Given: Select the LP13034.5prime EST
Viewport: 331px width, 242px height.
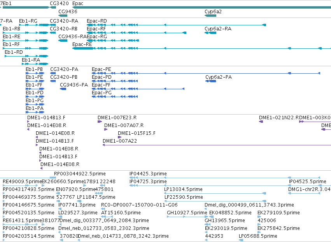Looking at the screenshot, I should point(183,189).
